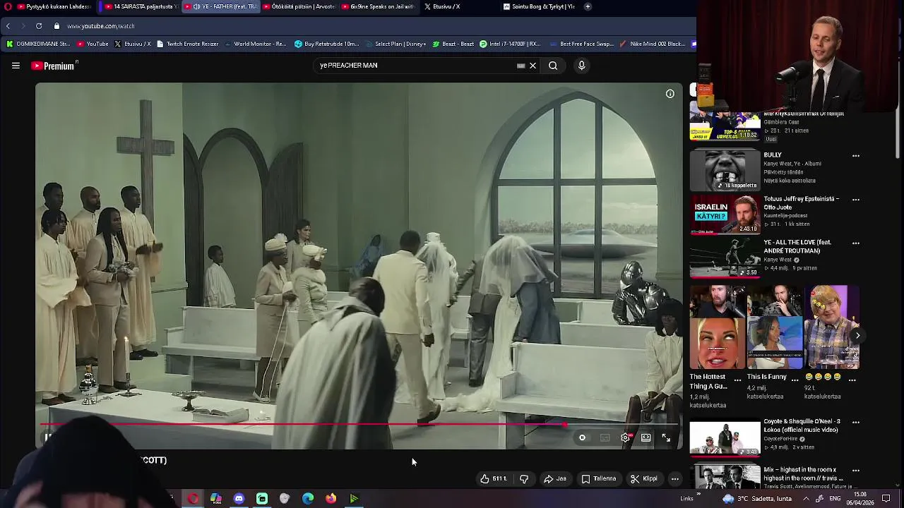Open the Twitch Emote Resizer bookmark
The width and height of the screenshot is (904, 508).
187,44
